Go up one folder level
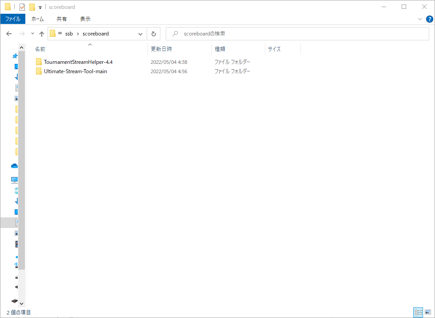This screenshot has width=435, height=318. tap(42, 34)
